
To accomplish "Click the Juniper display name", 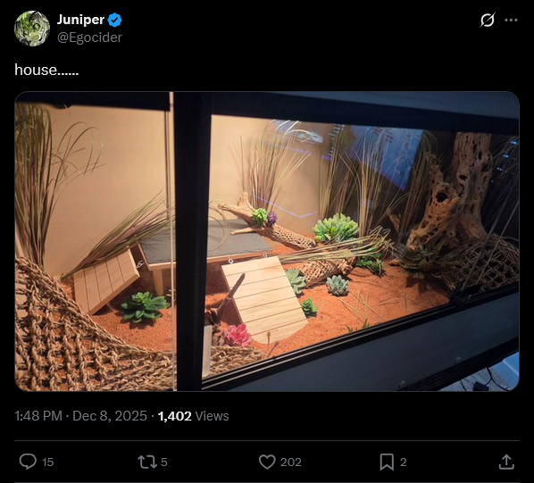I will pyautogui.click(x=80, y=20).
